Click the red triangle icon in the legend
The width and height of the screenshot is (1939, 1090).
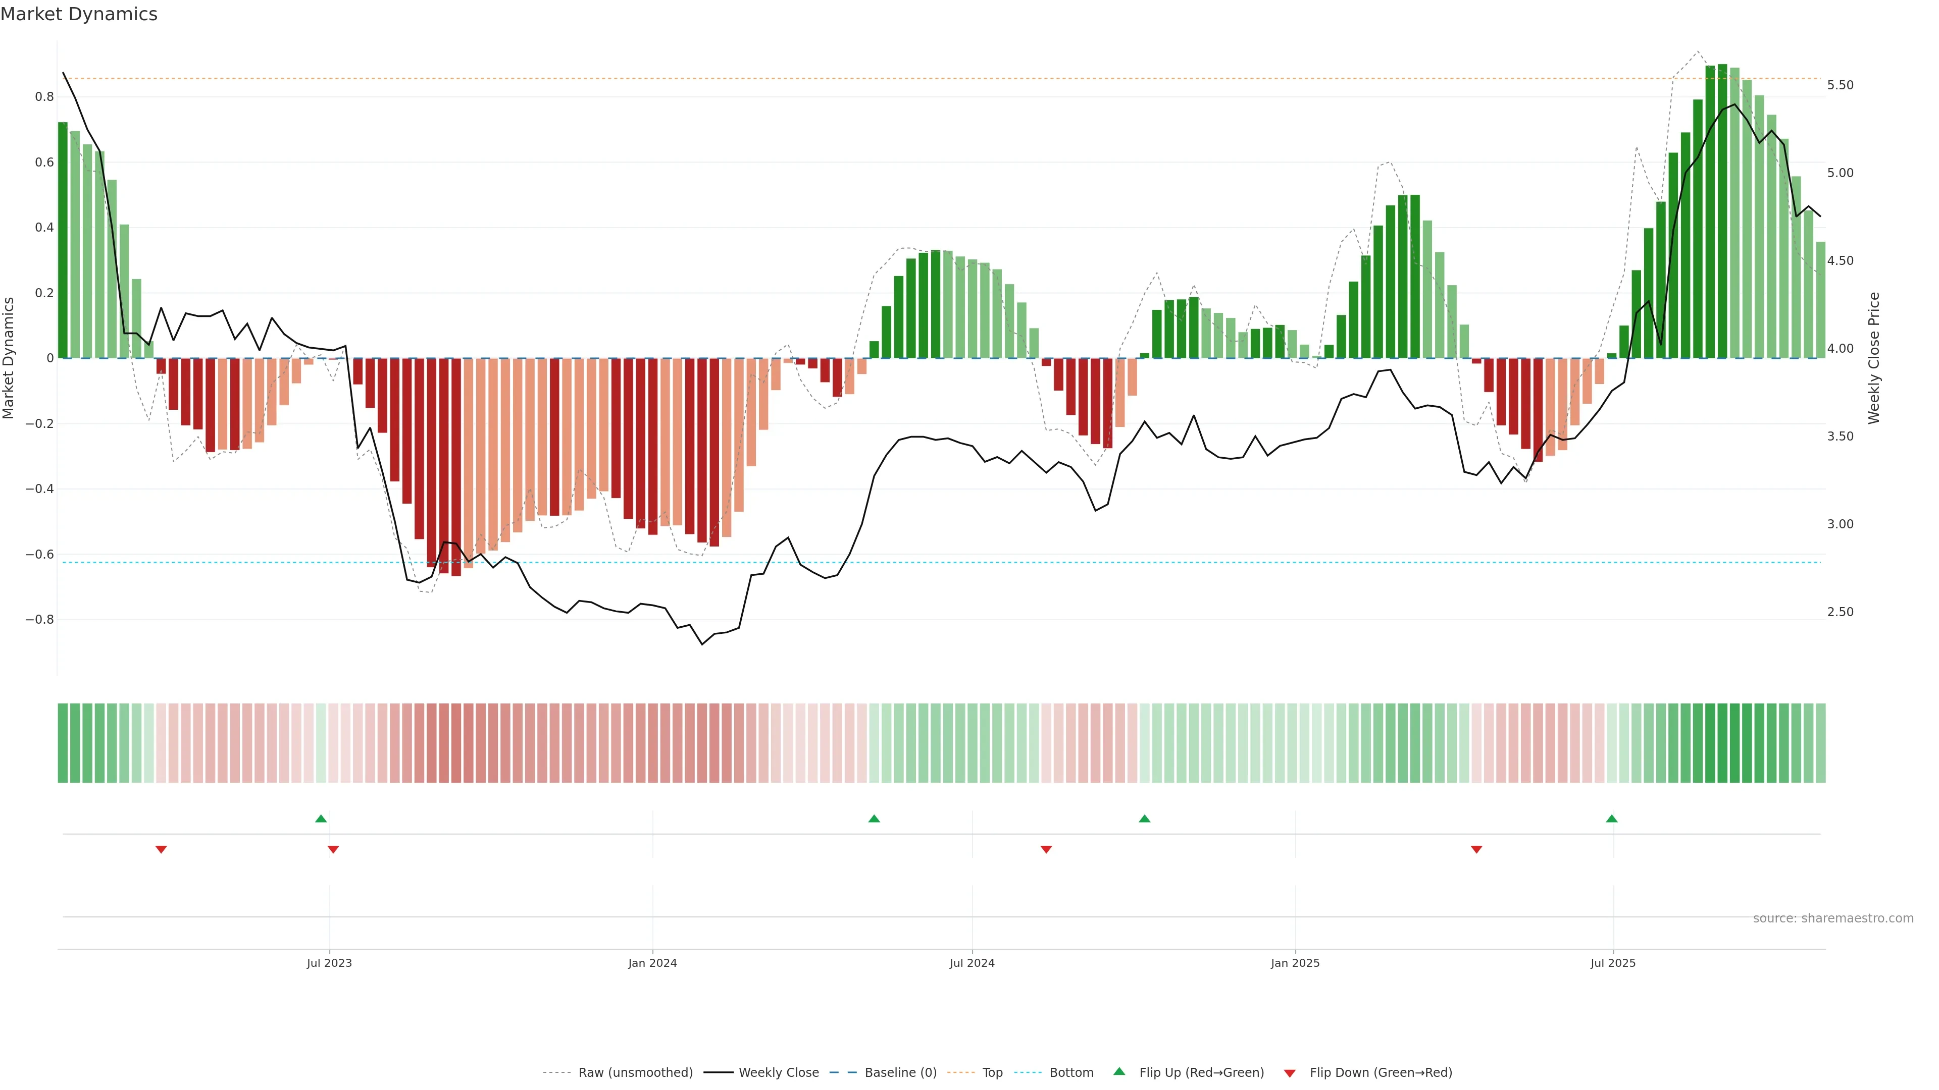(1290, 1073)
